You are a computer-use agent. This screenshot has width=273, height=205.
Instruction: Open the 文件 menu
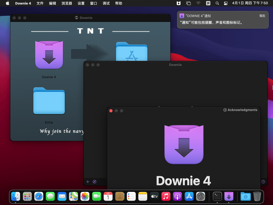(40, 3)
